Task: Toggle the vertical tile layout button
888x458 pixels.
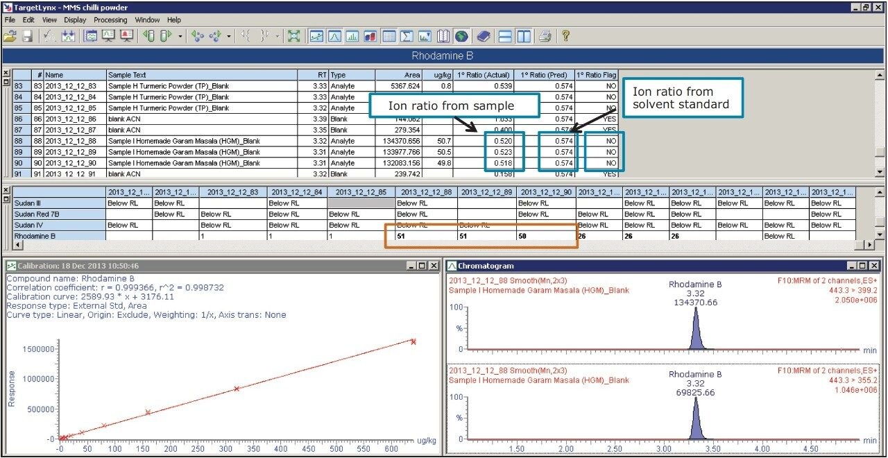Action: pyautogui.click(x=524, y=35)
